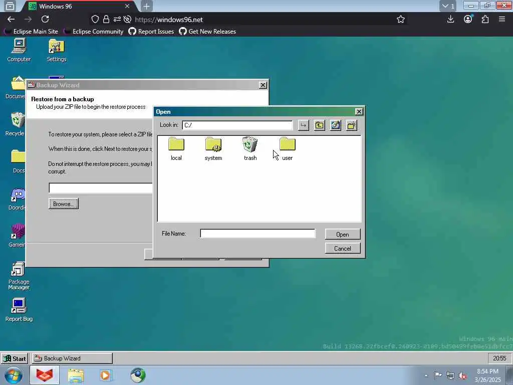The width and height of the screenshot is (513, 385).
Task: Open Get New Releases bookmark
Action: 207,32
